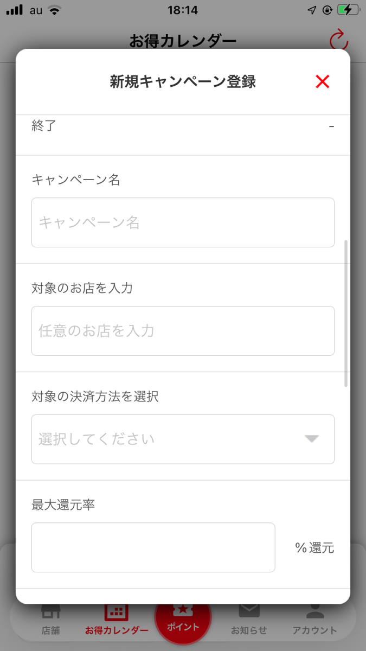This screenshot has width=366, height=651.
Task: Tap the cellular signal bars icon
Action: [15, 10]
